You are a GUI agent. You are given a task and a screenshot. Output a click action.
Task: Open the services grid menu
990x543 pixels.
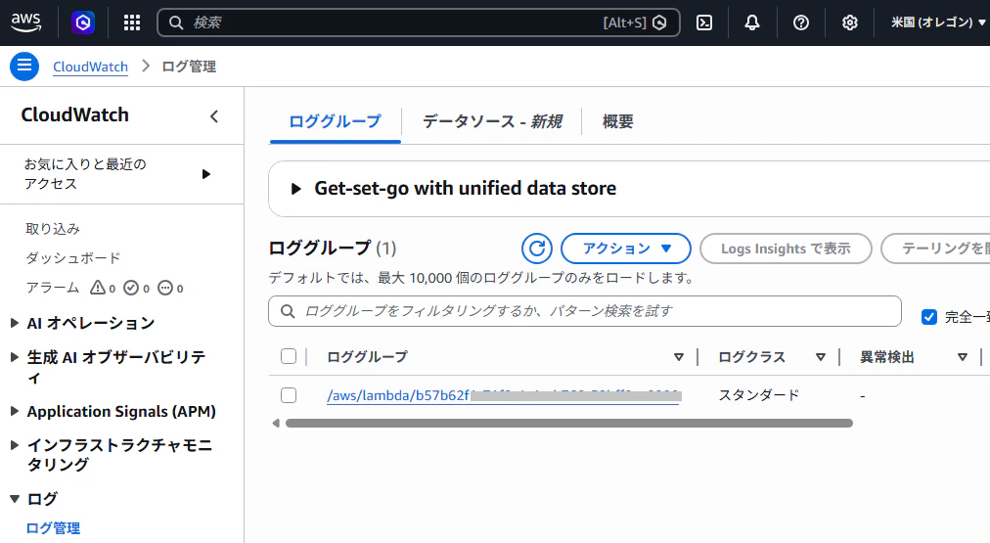click(x=131, y=23)
